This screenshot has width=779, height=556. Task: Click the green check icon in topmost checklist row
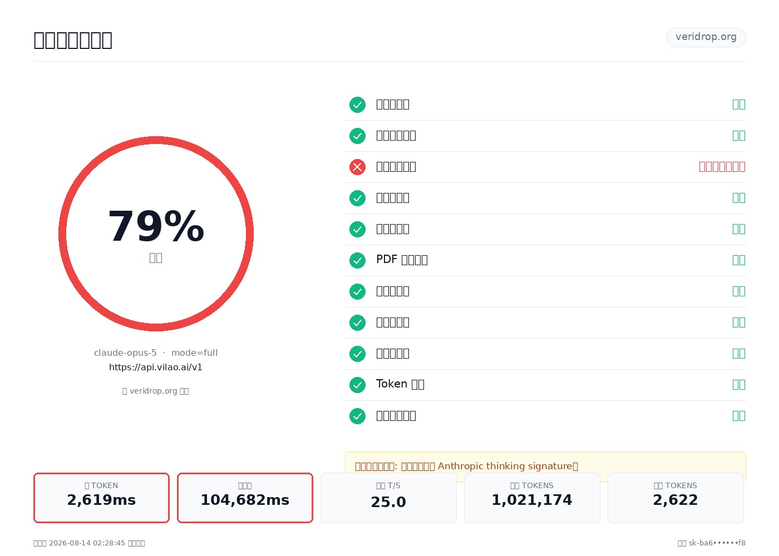[x=357, y=105]
